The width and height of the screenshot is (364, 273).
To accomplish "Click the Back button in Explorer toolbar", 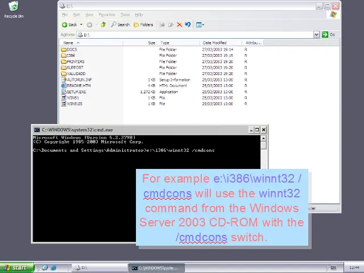I will coord(69,24).
